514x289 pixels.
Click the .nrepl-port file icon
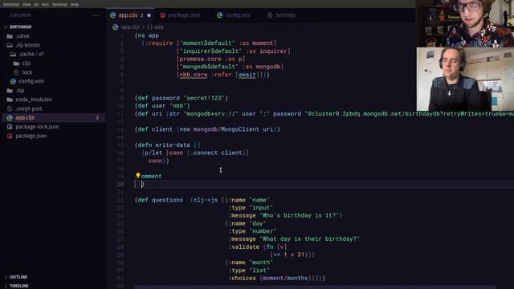(x=10, y=108)
